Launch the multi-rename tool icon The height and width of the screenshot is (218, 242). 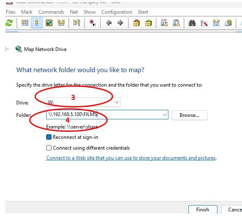(x=204, y=23)
